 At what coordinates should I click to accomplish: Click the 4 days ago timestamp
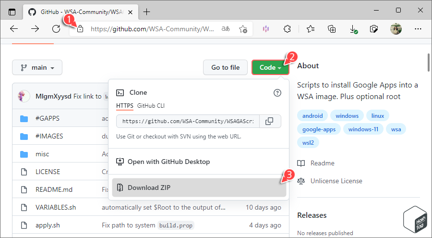coord(265,225)
